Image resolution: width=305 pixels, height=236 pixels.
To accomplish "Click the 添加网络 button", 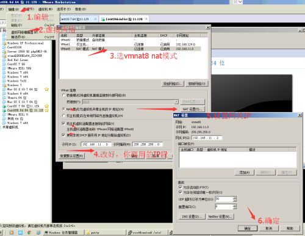I will click(173, 84).
